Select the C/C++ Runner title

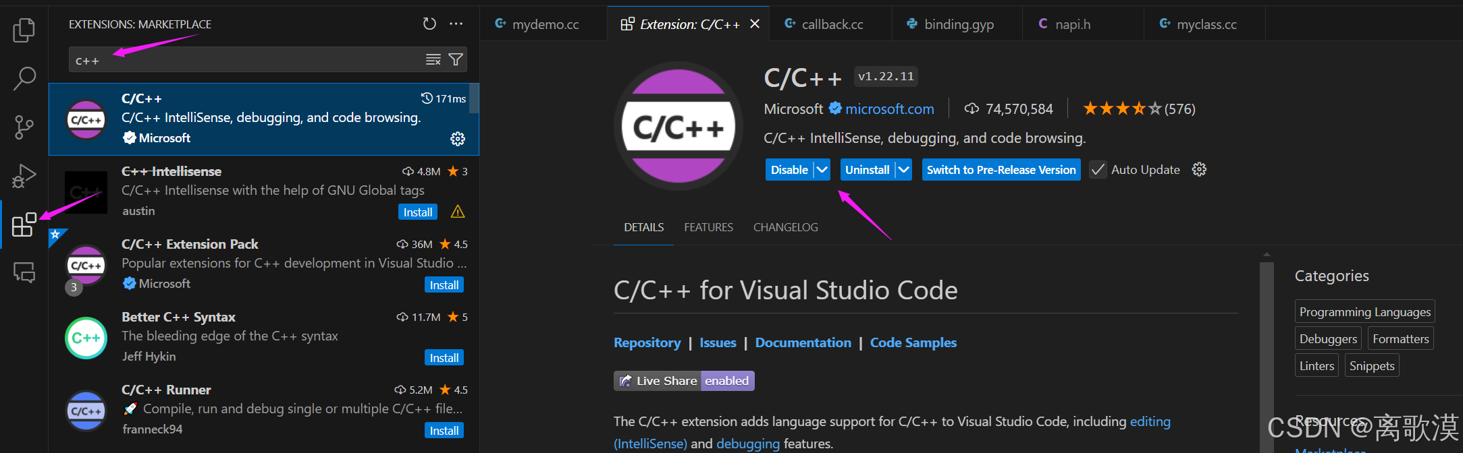(166, 390)
